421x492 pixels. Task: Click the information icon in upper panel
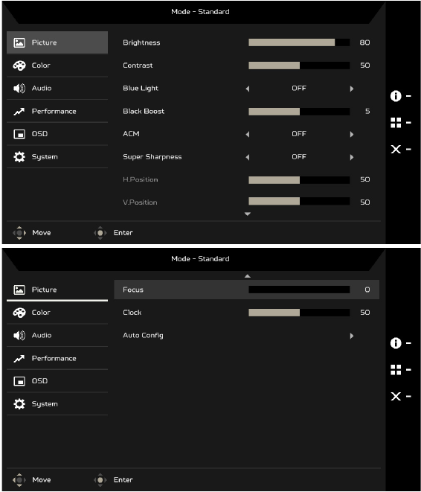pos(396,96)
